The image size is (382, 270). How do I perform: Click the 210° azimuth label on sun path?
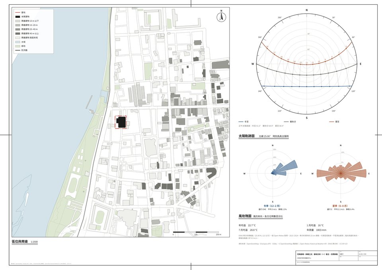(280, 111)
